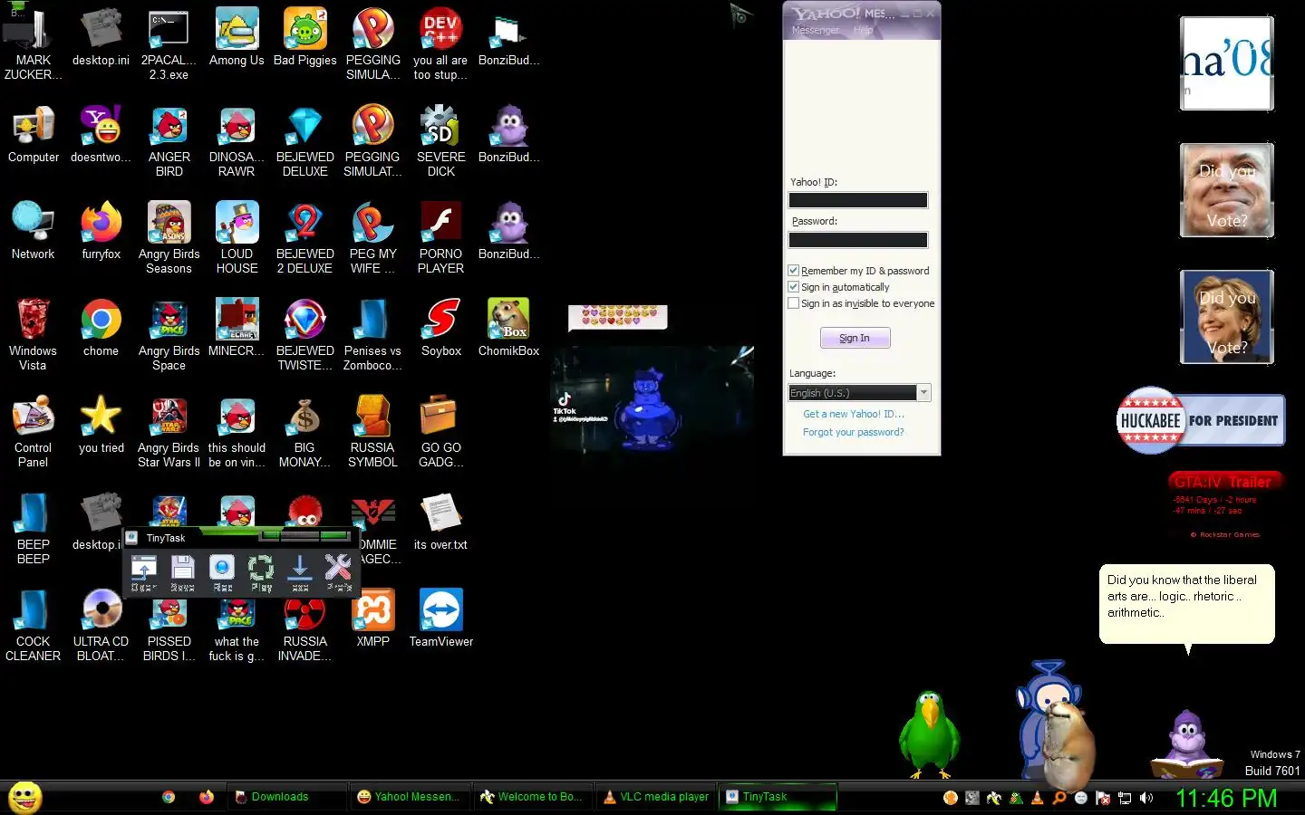Click TinyTask compile to exe icon
Image resolution: width=1305 pixels, height=815 pixels.
(300, 572)
